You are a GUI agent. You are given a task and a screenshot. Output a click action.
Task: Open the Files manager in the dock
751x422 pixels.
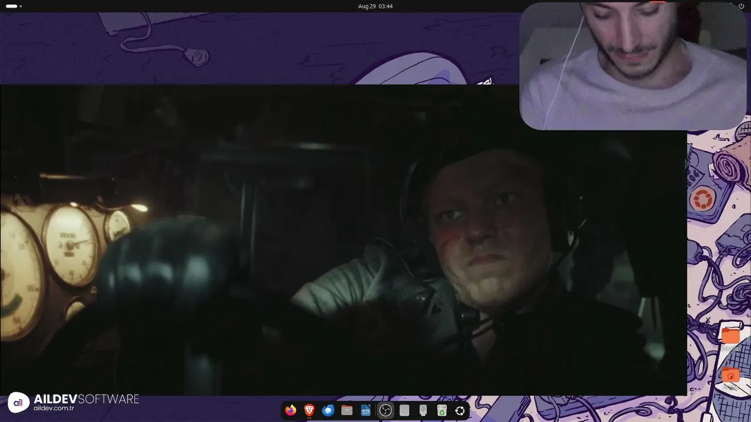pos(347,410)
